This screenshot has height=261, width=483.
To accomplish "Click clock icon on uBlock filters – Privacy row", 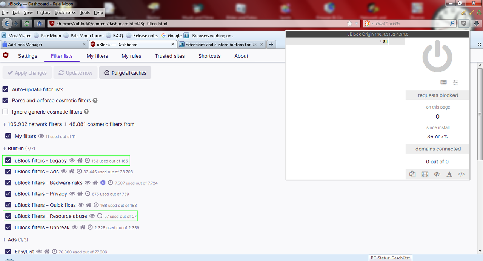I will [x=88, y=194].
